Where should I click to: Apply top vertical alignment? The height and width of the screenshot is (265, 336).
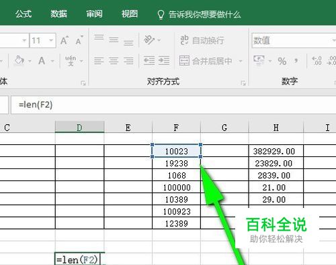pos(99,38)
